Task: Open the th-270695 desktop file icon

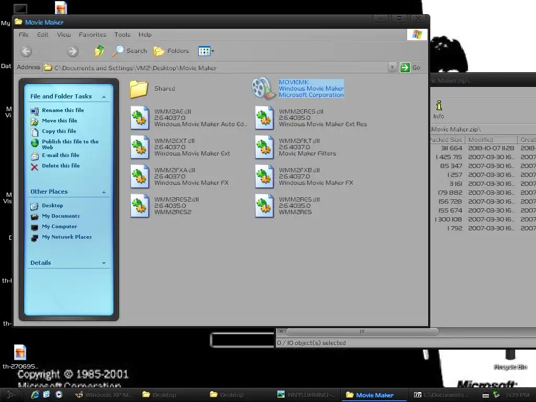Action: (20, 352)
